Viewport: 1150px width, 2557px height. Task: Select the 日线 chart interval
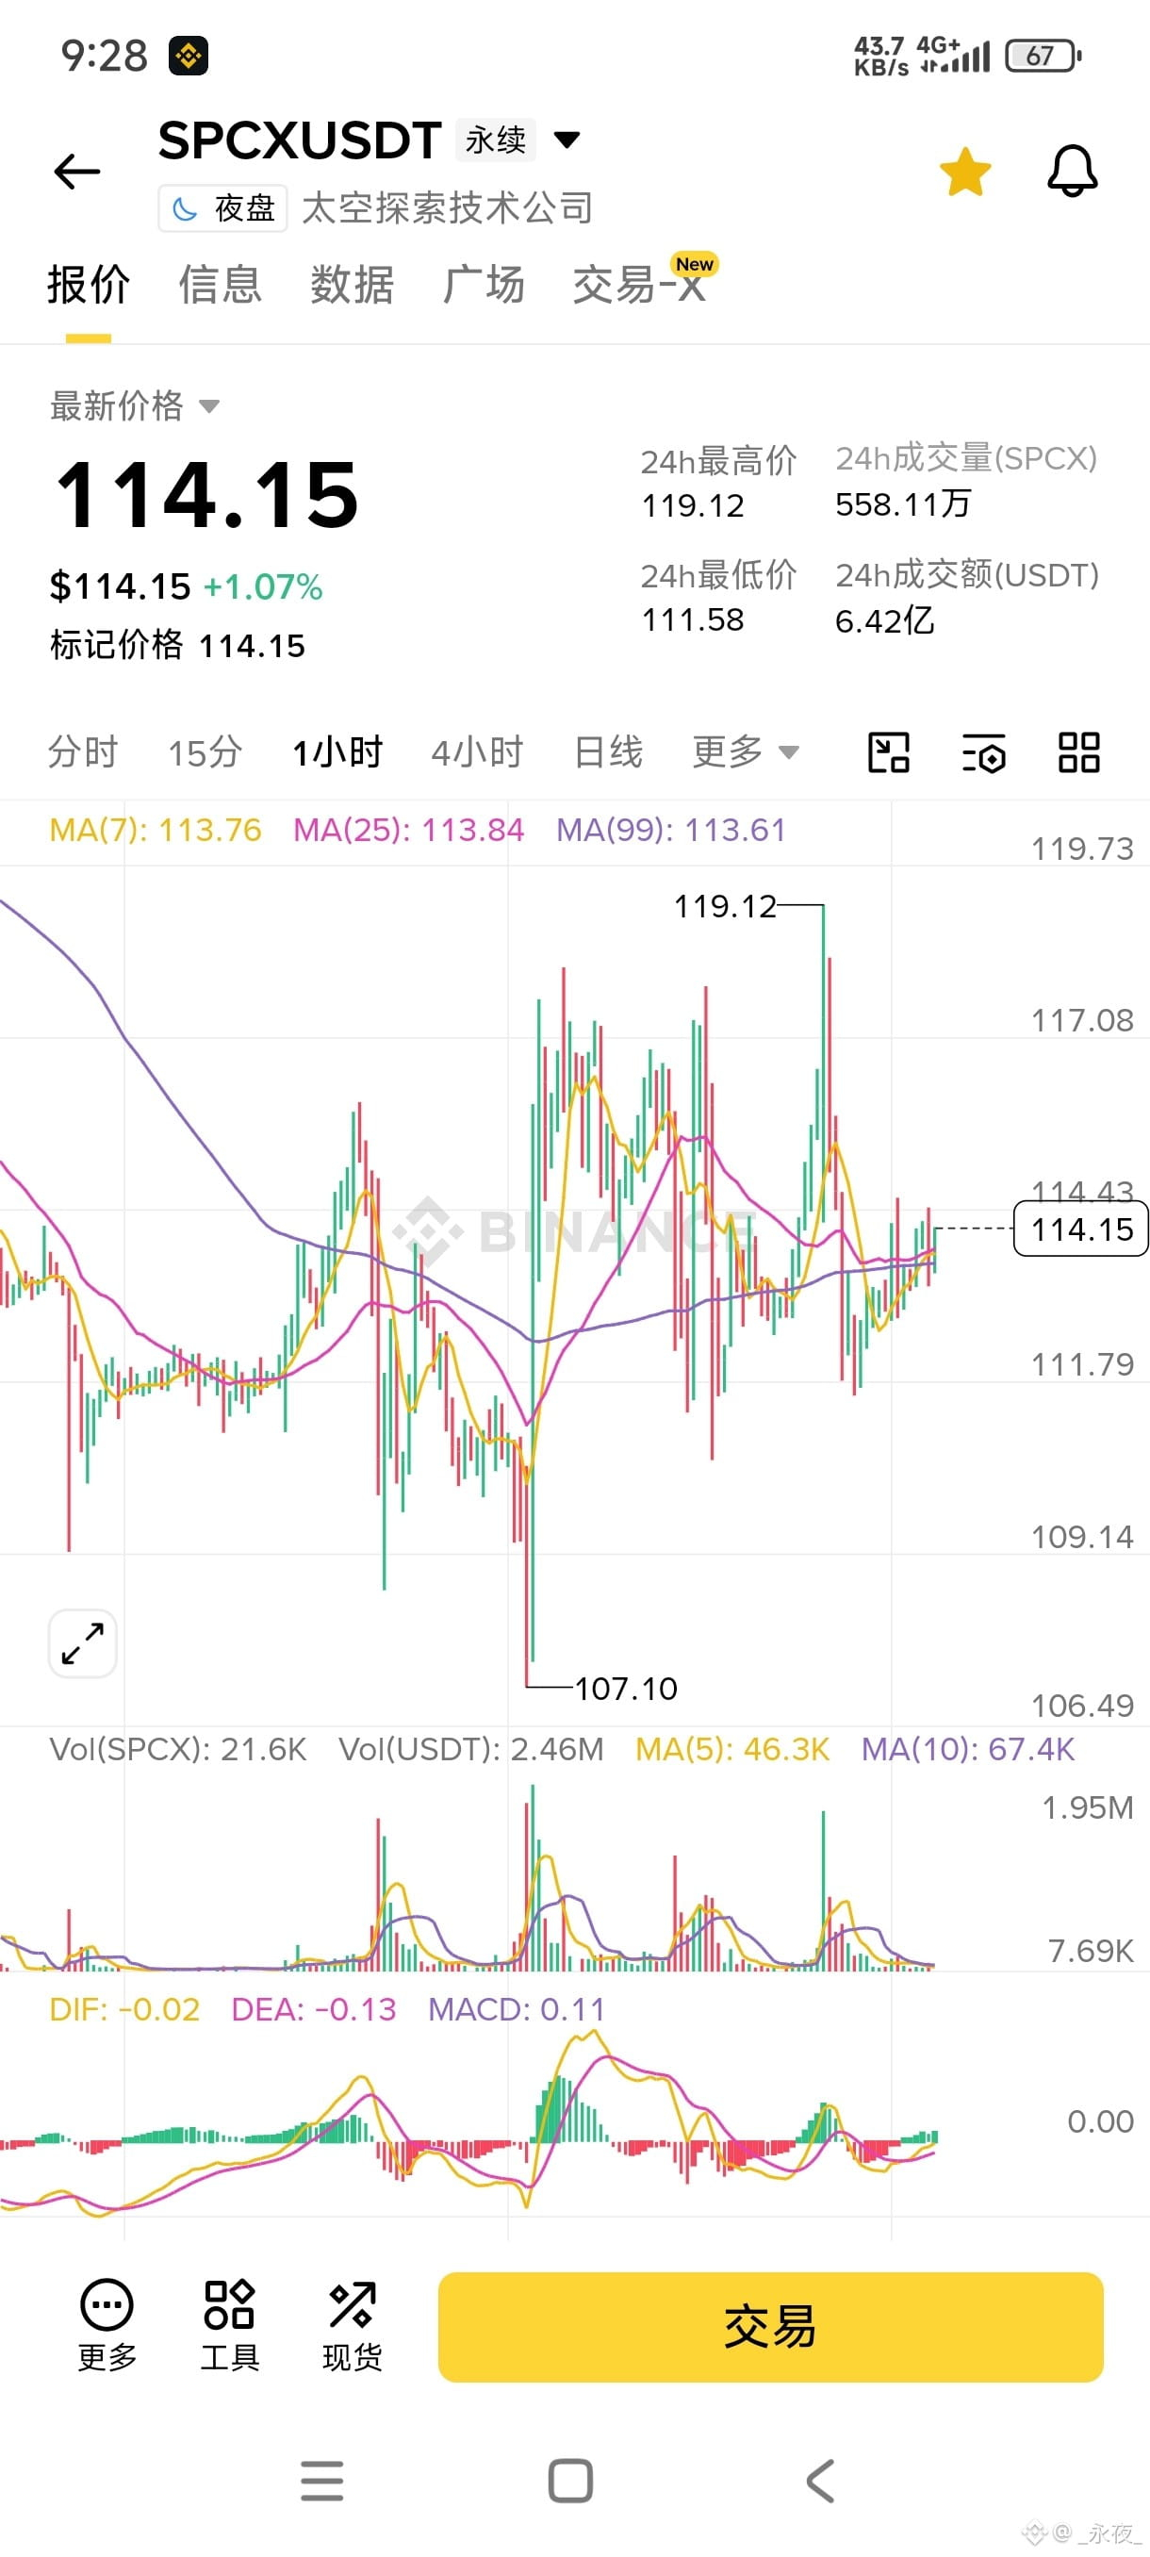[x=608, y=752]
